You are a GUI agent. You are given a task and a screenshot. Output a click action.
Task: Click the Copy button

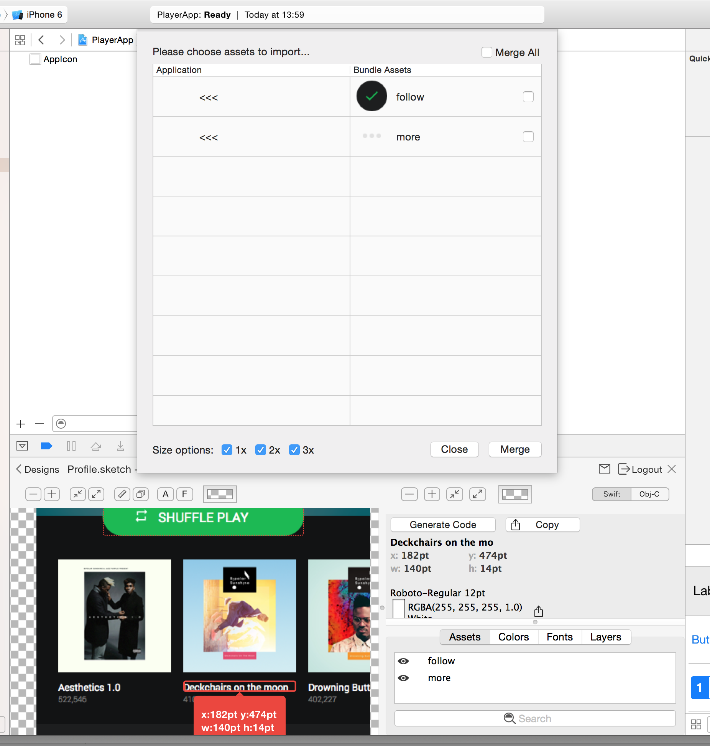point(542,525)
